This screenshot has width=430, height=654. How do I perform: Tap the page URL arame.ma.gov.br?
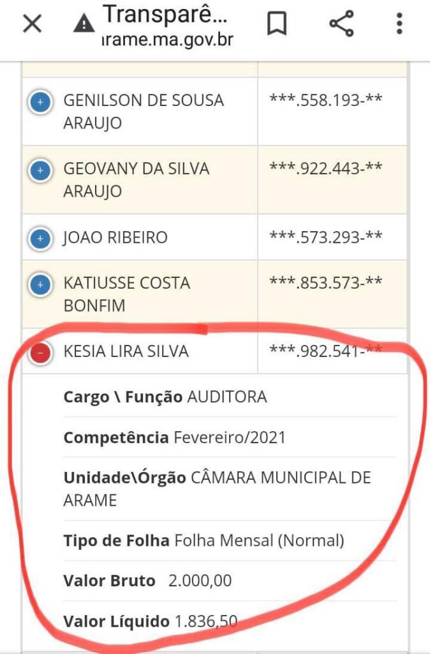tap(167, 41)
